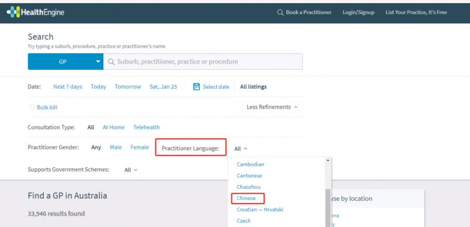Choose Any practitioner gender
This screenshot has height=227, width=470.
point(96,147)
